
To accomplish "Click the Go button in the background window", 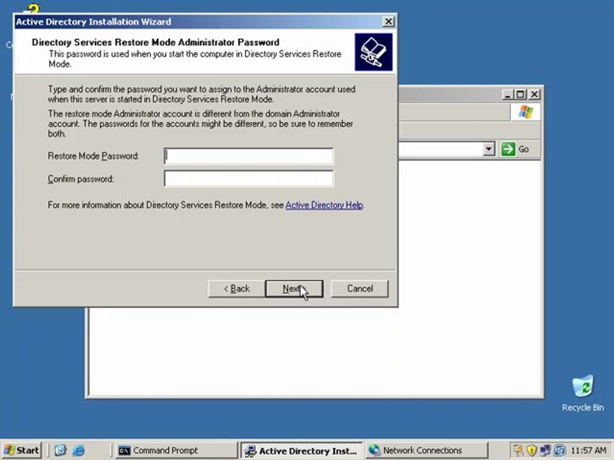I will (515, 149).
